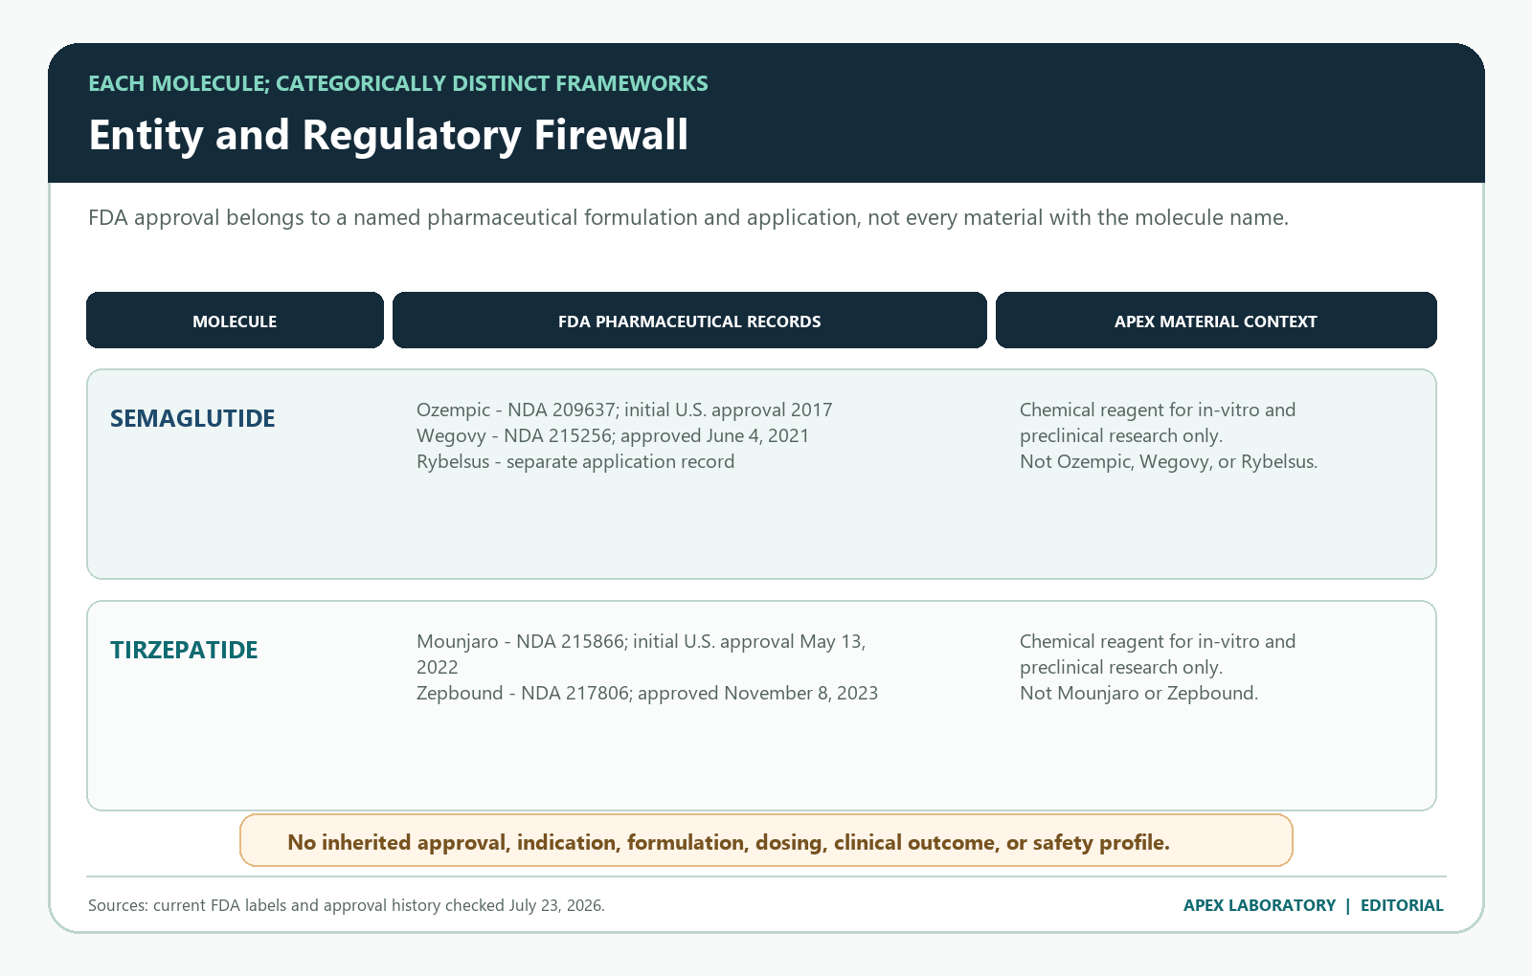Select the FDA PHARMACEUTICAL RECORDS column header
Image resolution: width=1532 pixels, height=976 pixels.
pyautogui.click(x=689, y=321)
